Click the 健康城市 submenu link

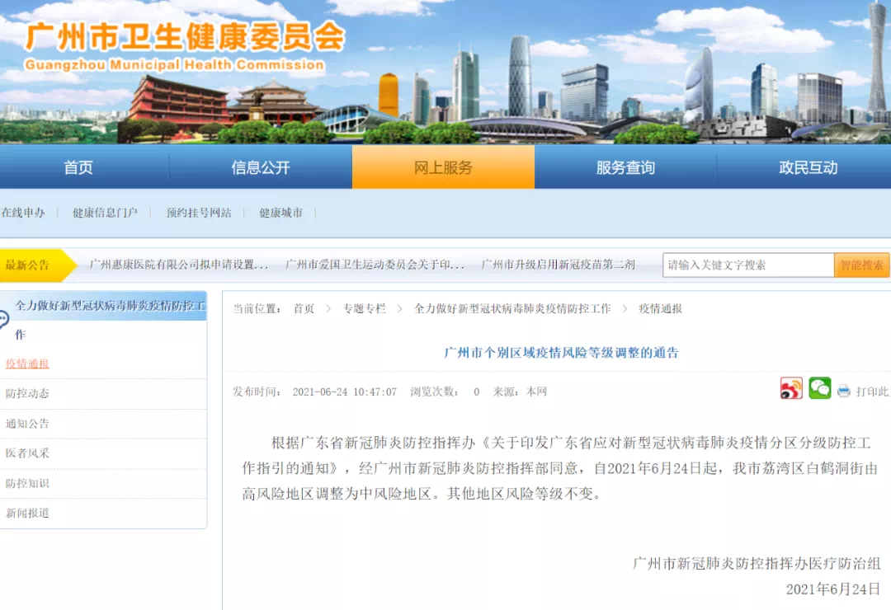point(280,213)
